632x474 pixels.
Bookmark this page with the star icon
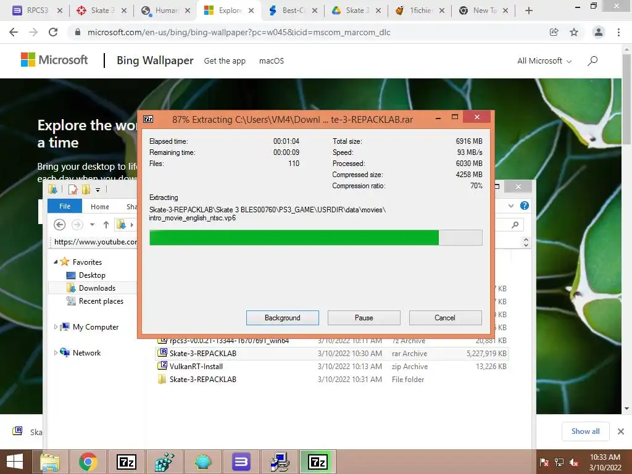(574, 32)
